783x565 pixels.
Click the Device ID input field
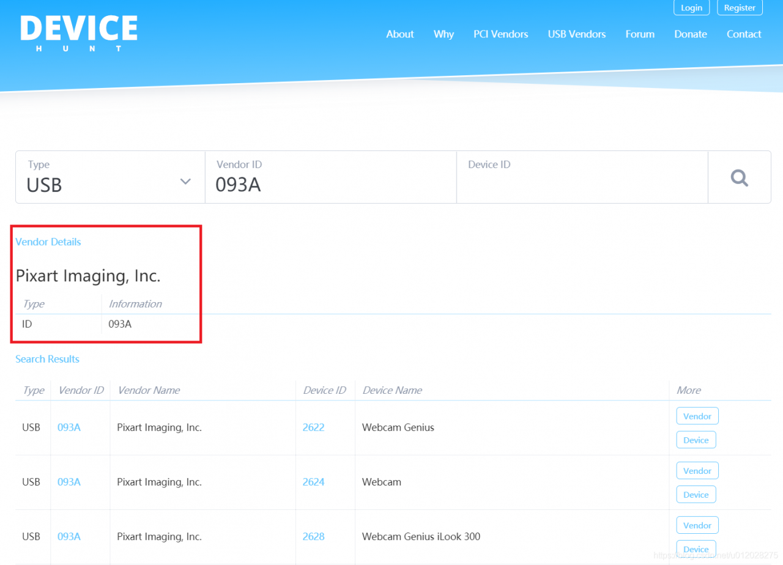(582, 177)
